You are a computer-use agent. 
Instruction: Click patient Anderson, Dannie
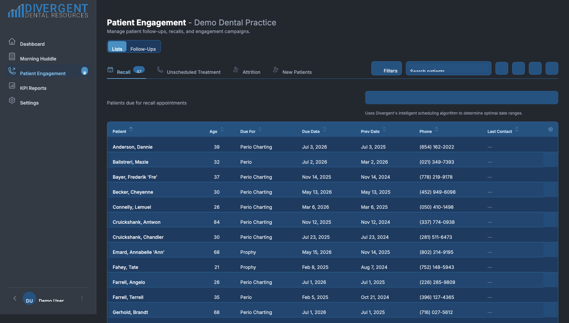(132, 147)
